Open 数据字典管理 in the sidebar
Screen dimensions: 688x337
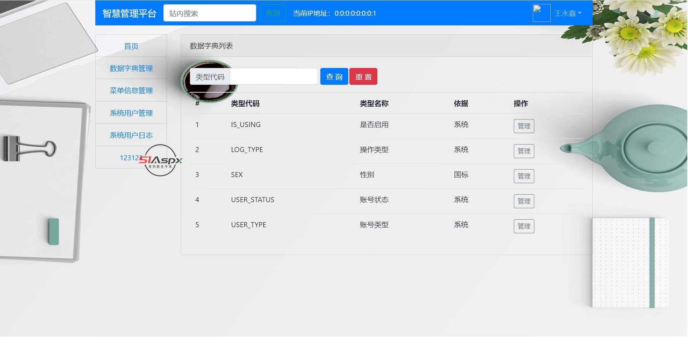click(131, 68)
